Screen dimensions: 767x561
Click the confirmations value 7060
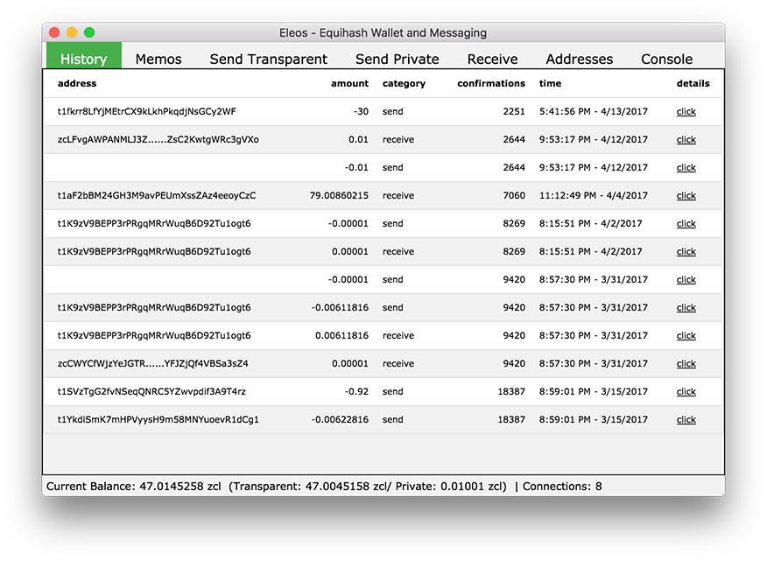pos(514,196)
